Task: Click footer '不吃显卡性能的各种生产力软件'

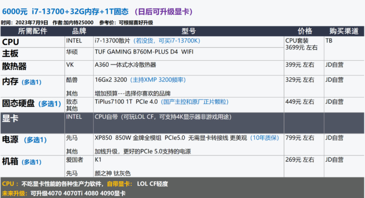Action: click(x=61, y=184)
